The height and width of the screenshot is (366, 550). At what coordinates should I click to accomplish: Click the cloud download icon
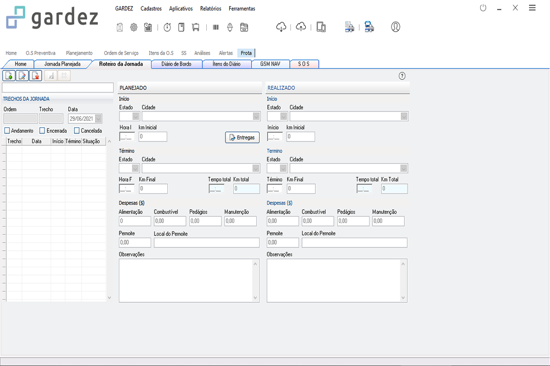coord(281,26)
